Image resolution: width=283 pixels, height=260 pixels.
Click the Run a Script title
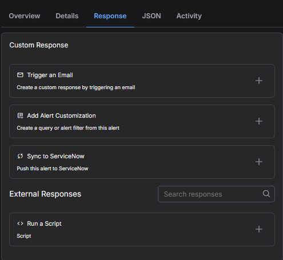pyautogui.click(x=44, y=223)
